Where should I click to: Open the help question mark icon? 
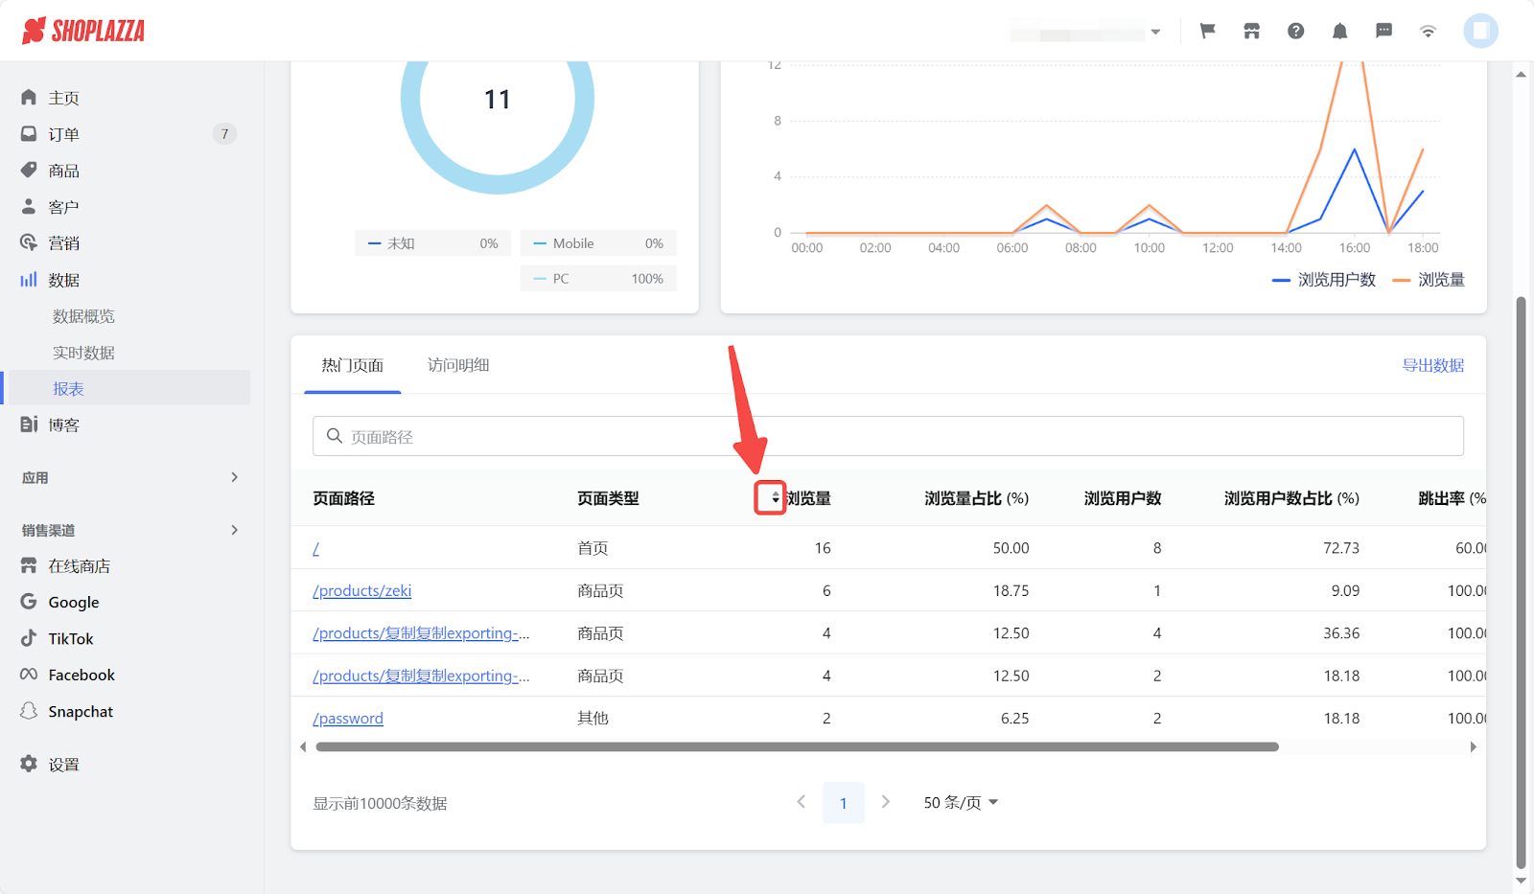pyautogui.click(x=1296, y=31)
